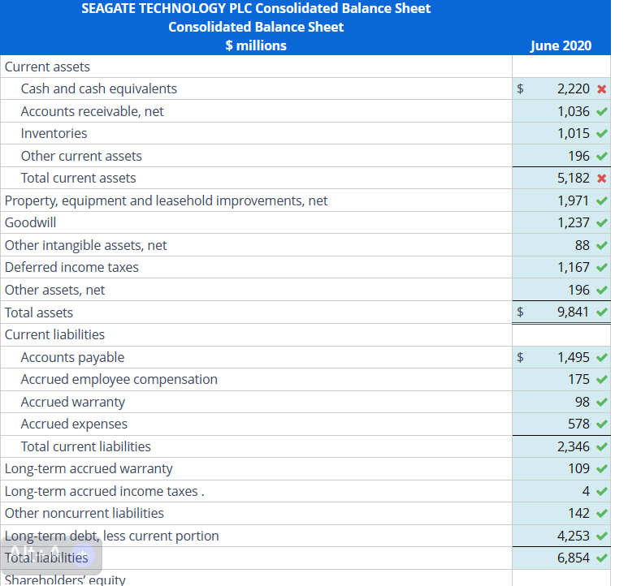Click the 'Other noncurrent liabilities' row label
628x586 pixels.
(84, 513)
